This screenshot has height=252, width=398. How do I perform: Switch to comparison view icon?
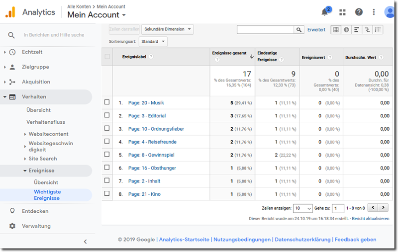[367, 30]
